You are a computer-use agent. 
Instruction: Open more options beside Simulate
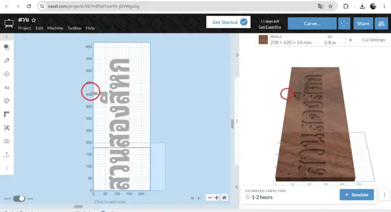coord(384,195)
